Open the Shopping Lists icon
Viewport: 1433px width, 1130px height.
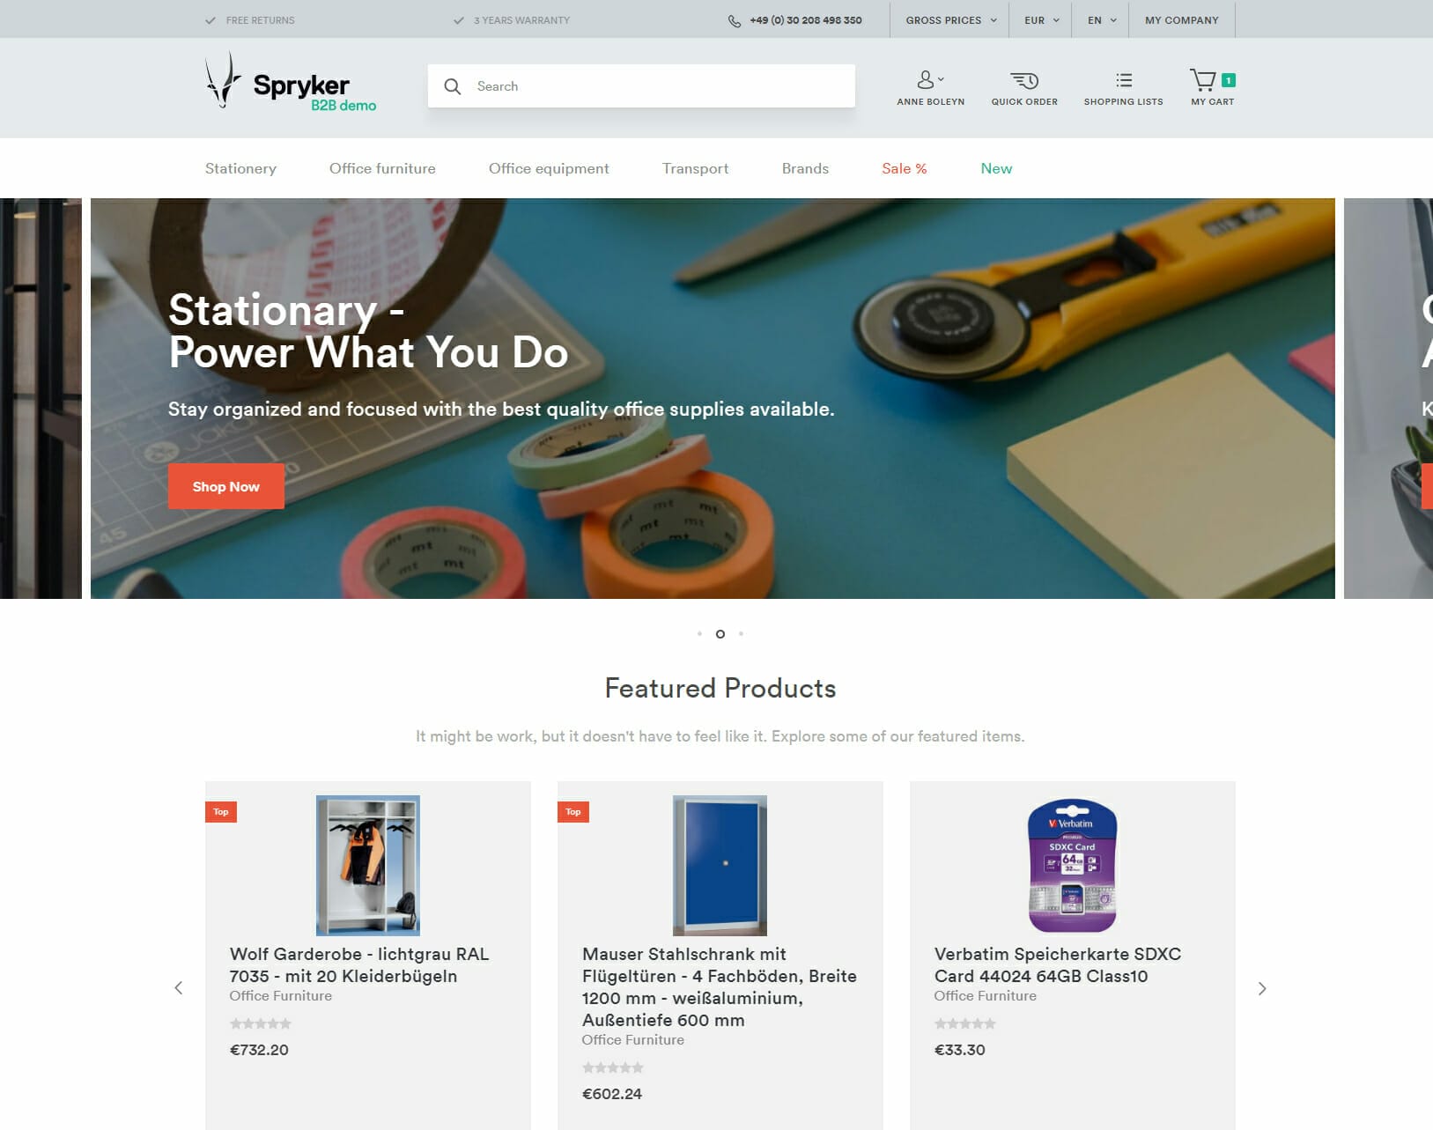1124,80
